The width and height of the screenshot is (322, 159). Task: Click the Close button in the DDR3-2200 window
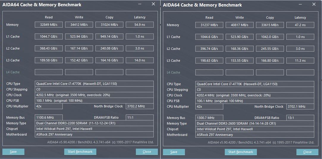click(147, 152)
